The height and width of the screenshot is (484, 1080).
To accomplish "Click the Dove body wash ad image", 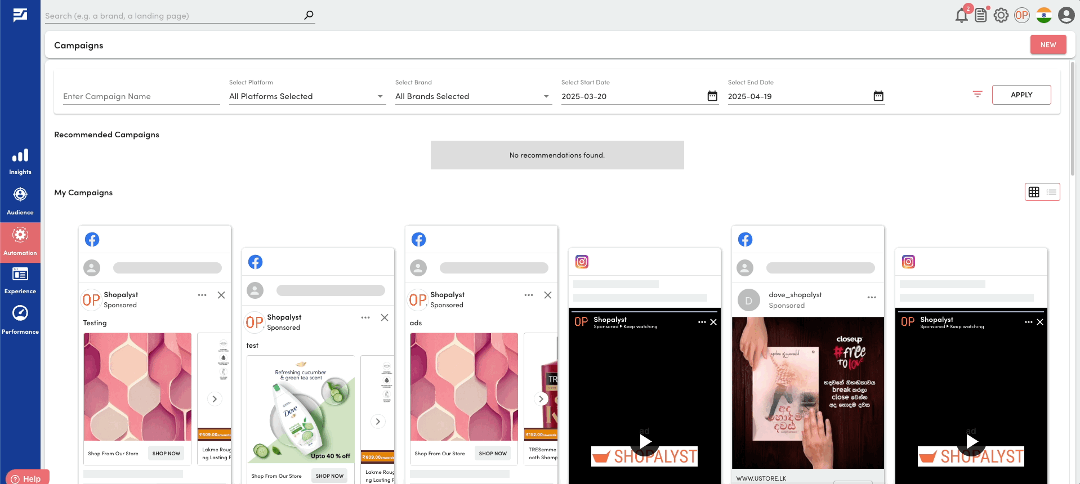I will point(301,409).
